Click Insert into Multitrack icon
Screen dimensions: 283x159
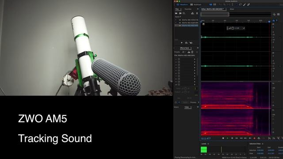[x=192, y=13]
